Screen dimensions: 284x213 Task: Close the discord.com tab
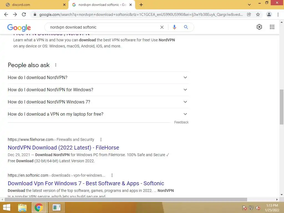(x=64, y=5)
